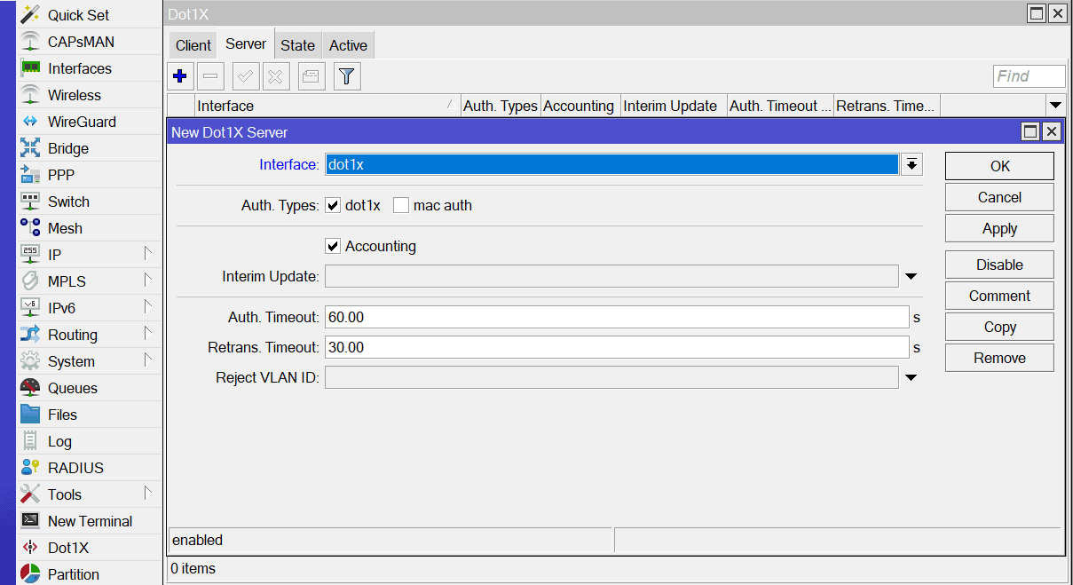Expand the Reject VLAN ID field
1073x585 pixels.
[x=911, y=378]
